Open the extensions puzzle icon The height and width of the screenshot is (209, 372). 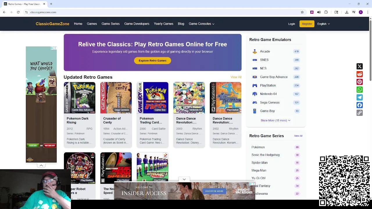pyautogui.click(x=326, y=12)
